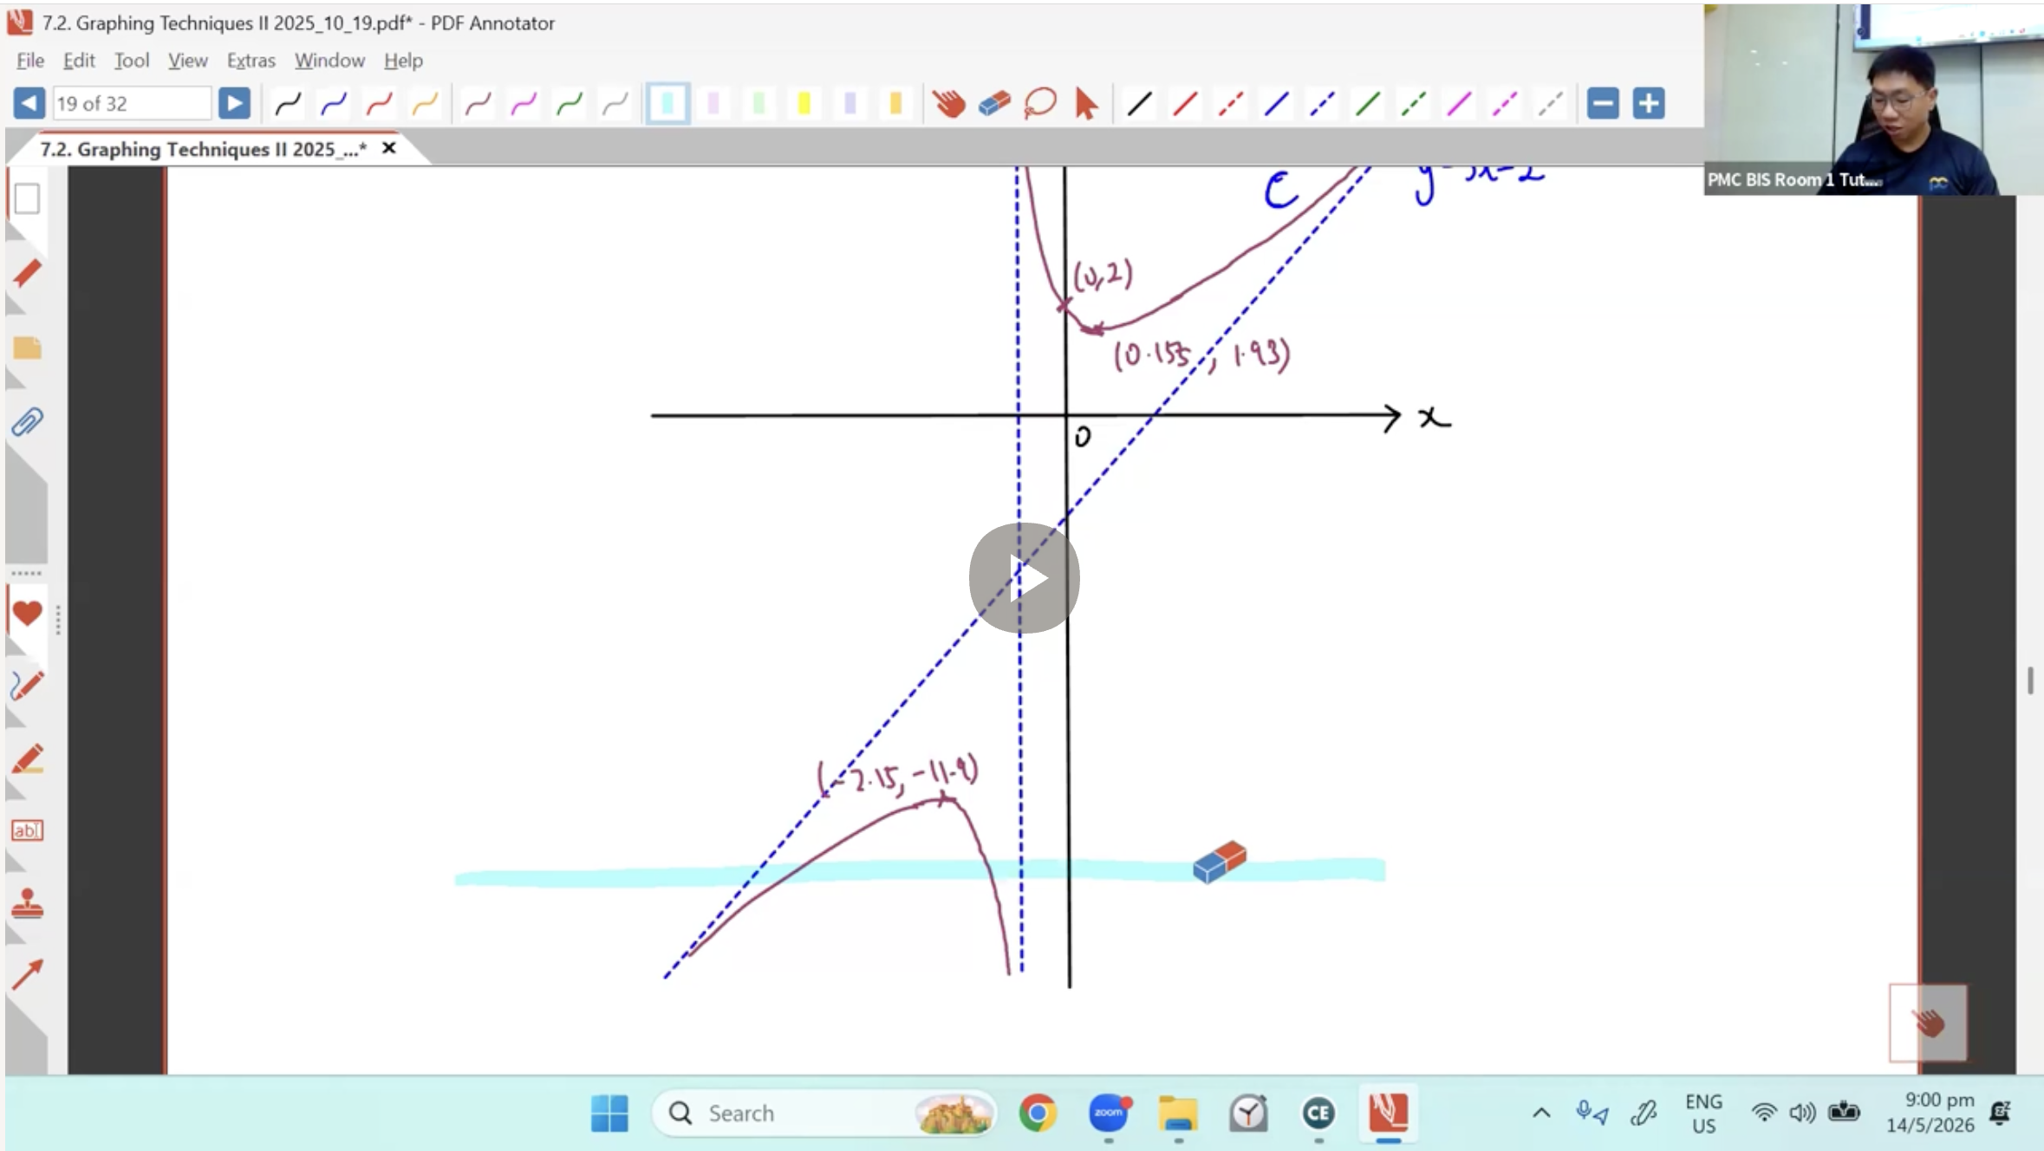This screenshot has height=1151, width=2044.
Task: Open the heart Favorites toolbox
Action: (27, 613)
